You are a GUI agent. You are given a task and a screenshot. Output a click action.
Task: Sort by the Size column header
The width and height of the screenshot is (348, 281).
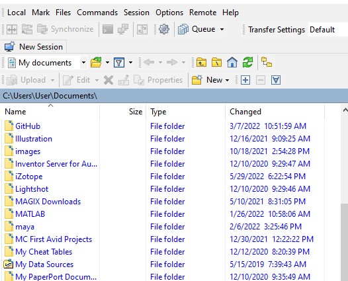123,112
